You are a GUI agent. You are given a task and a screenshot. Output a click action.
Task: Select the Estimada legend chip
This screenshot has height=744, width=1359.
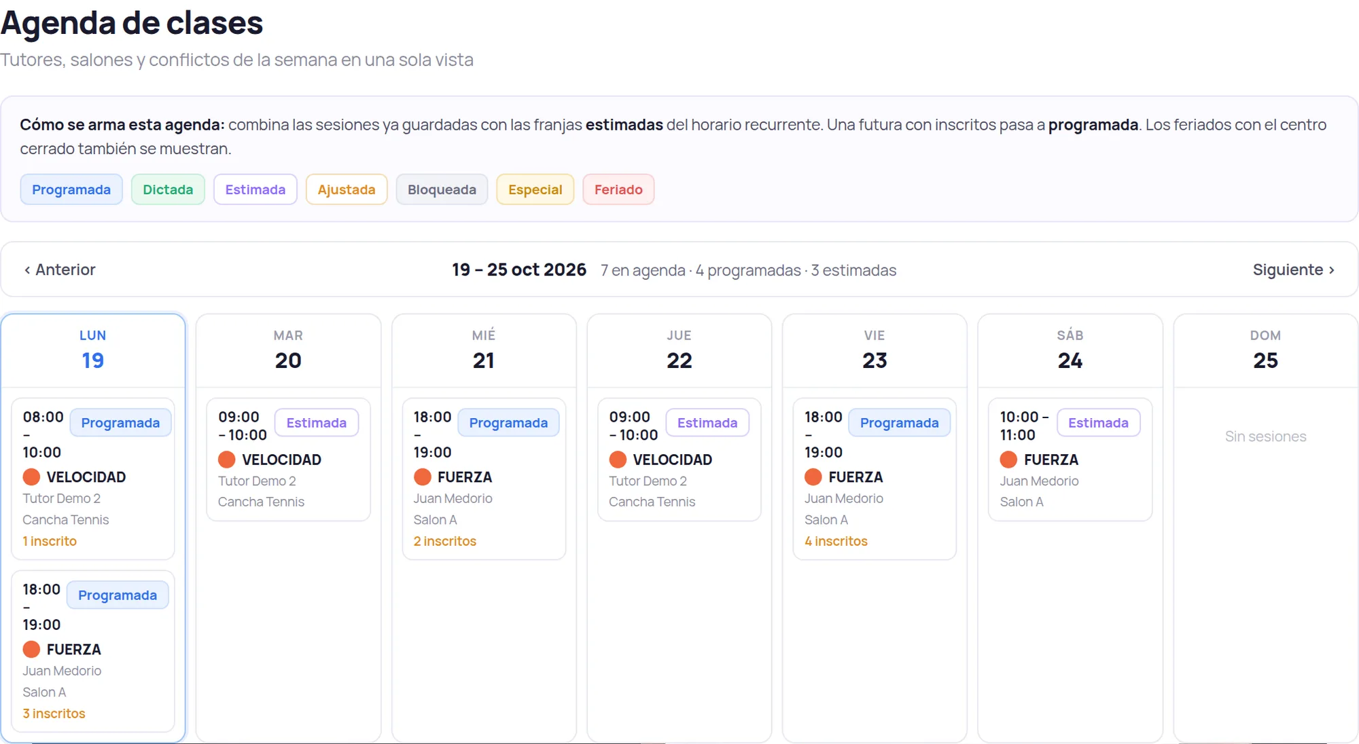(255, 189)
